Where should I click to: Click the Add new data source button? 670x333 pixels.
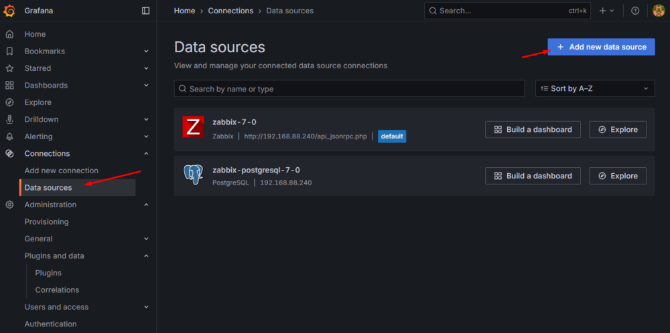click(x=601, y=47)
